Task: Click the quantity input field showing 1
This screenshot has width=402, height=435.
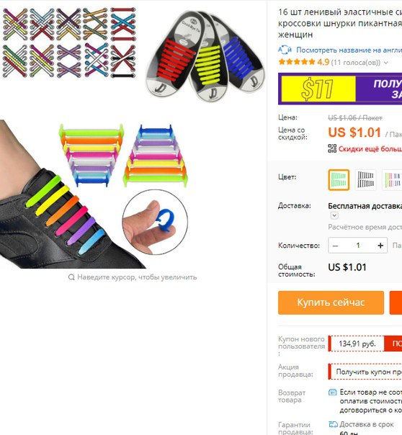Action: (x=358, y=246)
